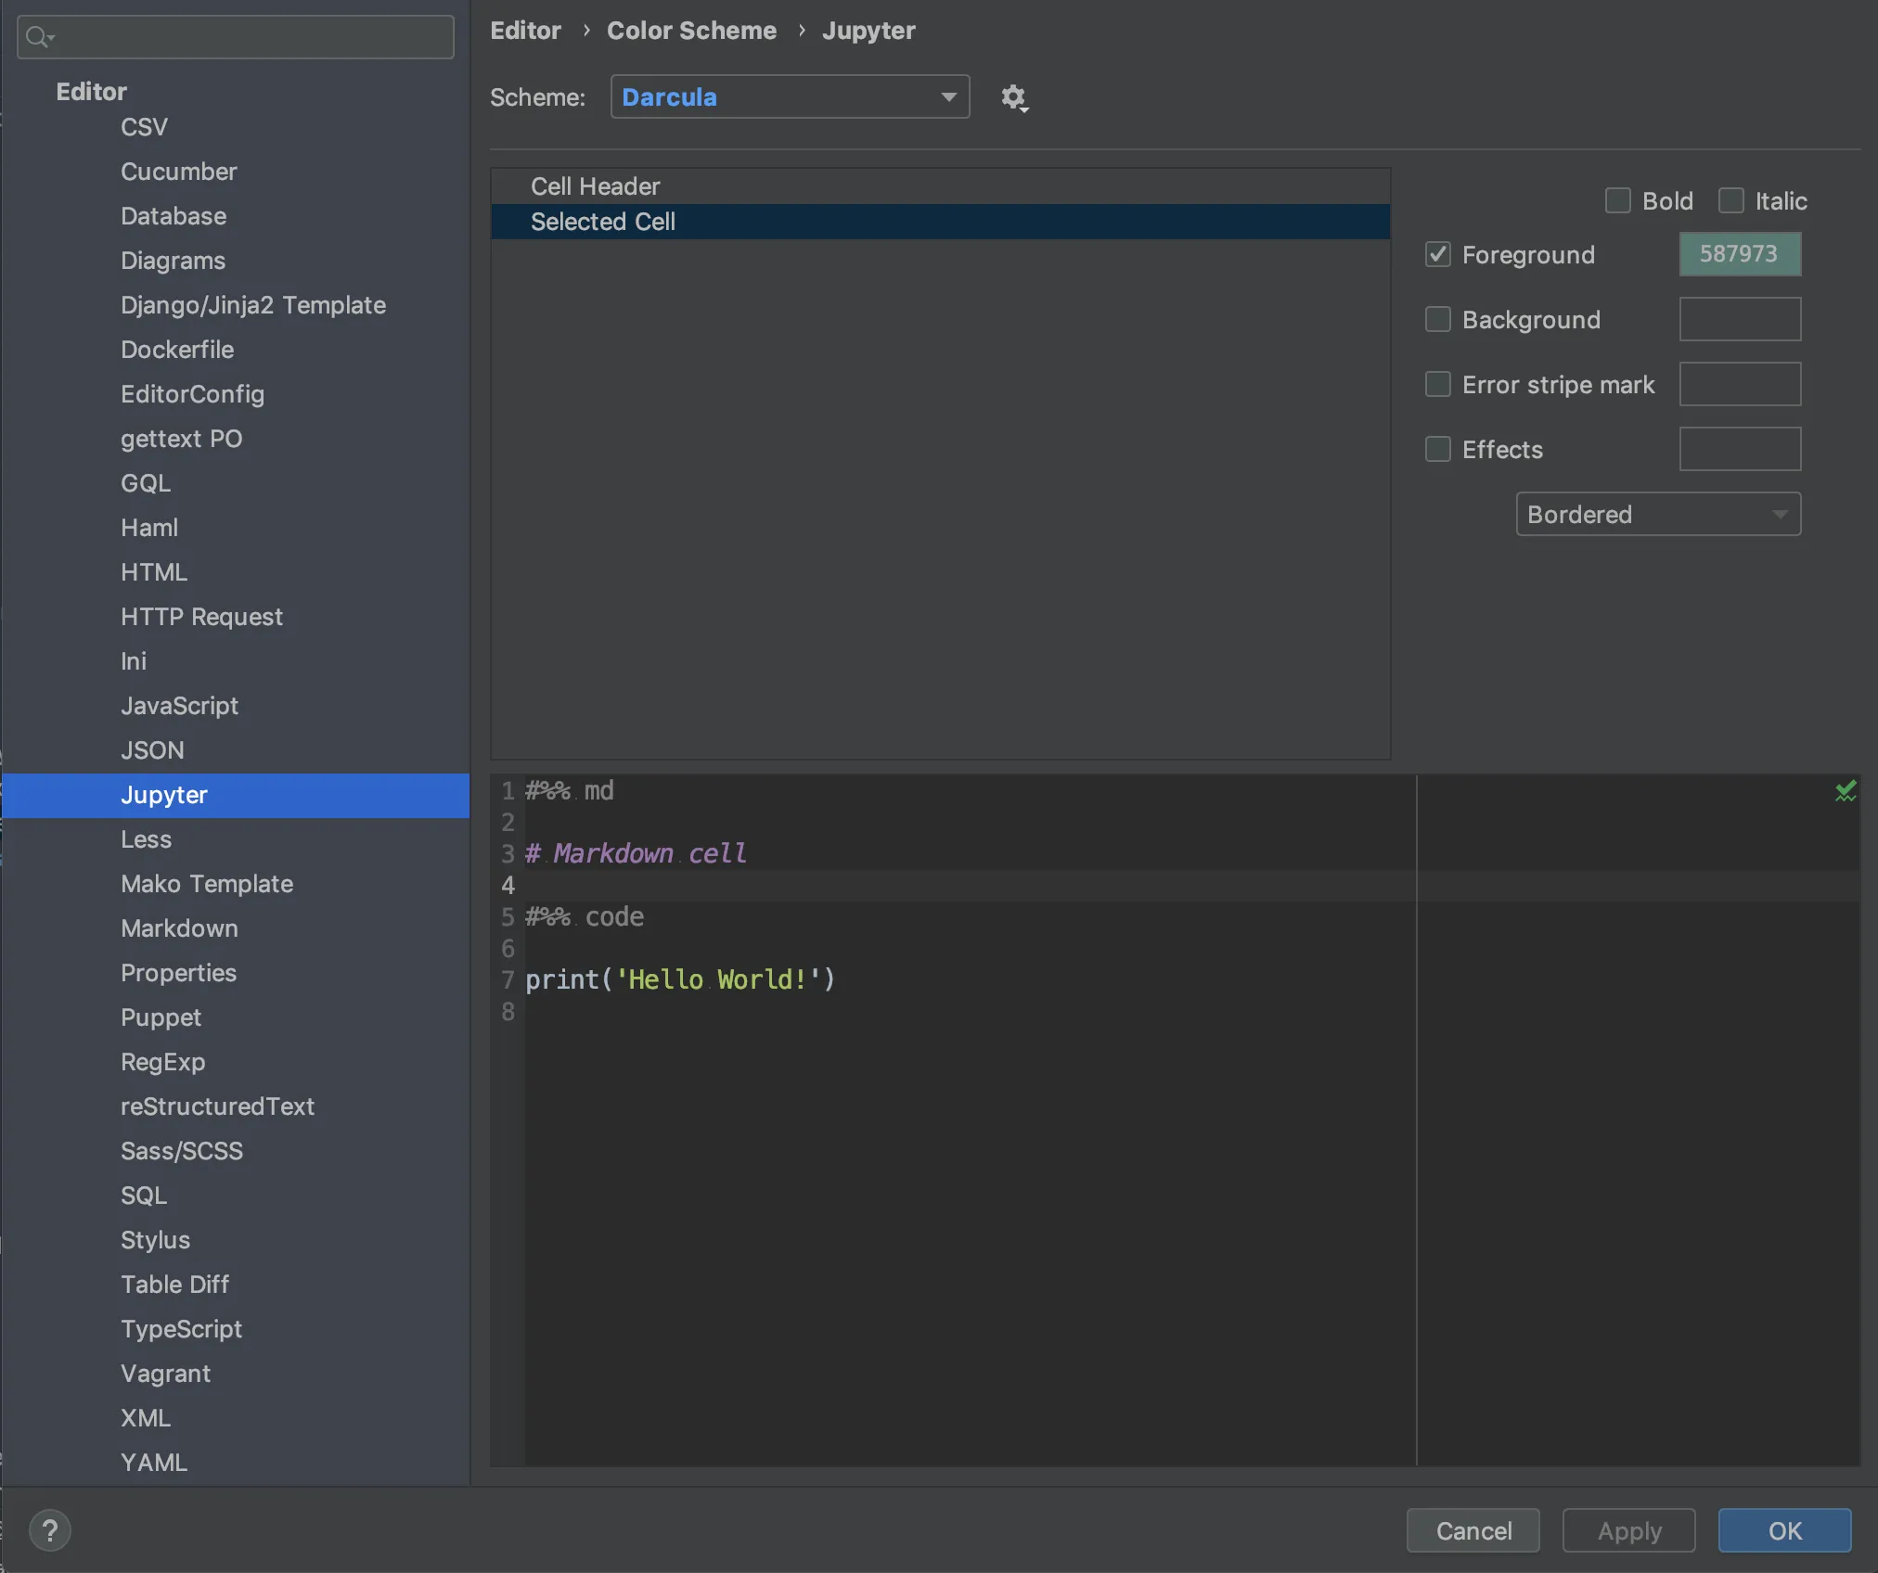Enable the Bold checkbox

pos(1618,200)
